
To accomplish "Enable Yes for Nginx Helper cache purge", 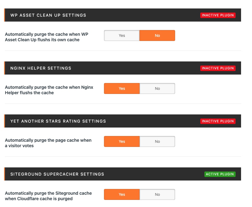I will pyautogui.click(x=122, y=88).
